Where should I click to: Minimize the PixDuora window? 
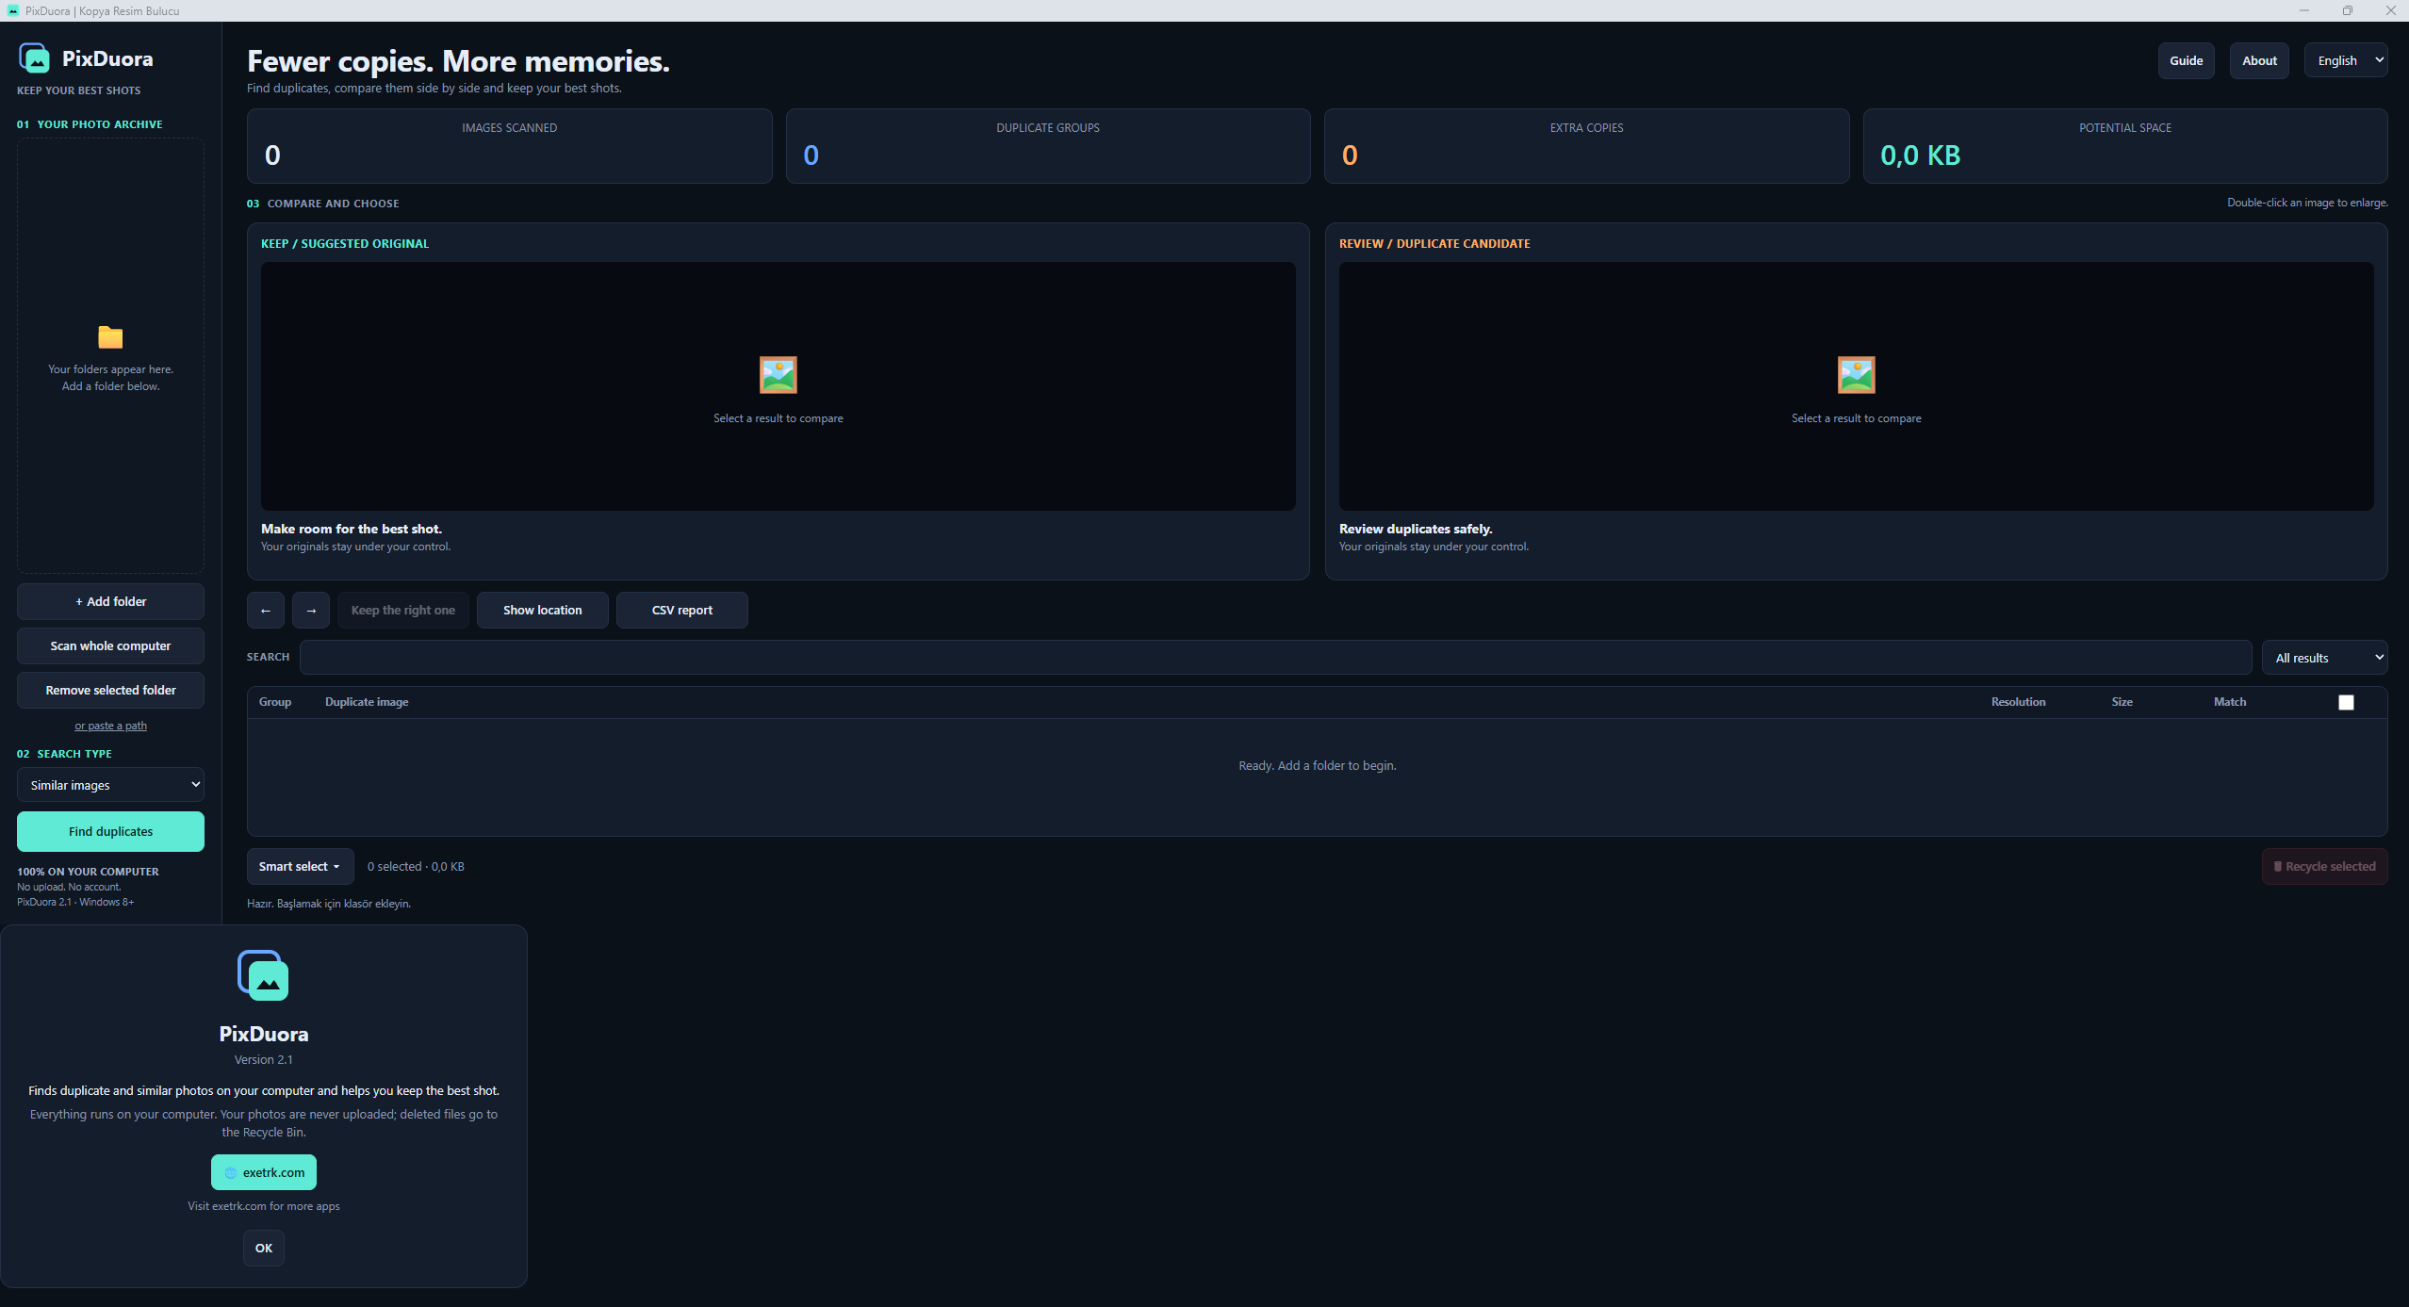tap(2304, 10)
